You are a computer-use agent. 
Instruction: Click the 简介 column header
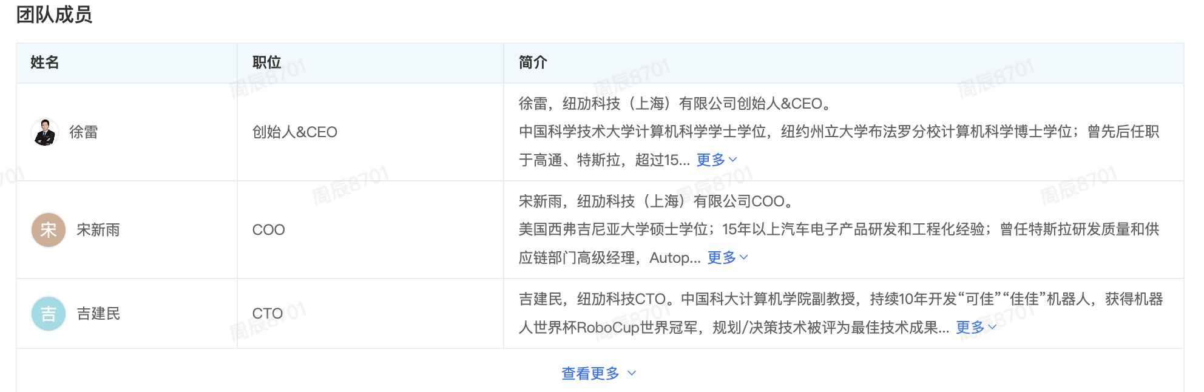coord(533,63)
